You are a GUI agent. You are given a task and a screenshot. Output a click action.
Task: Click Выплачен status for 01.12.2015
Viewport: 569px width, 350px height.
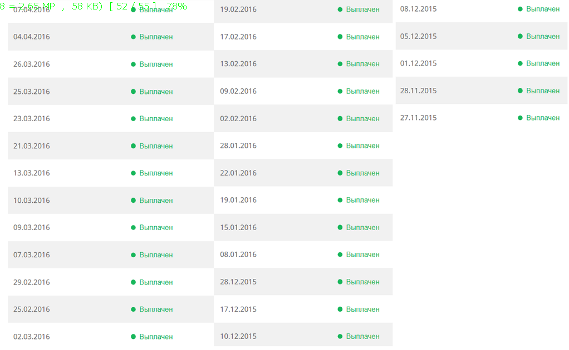(543, 63)
